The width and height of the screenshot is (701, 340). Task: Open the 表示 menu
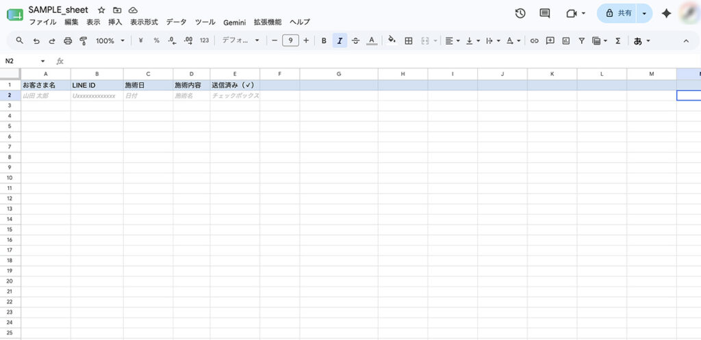pyautogui.click(x=93, y=22)
